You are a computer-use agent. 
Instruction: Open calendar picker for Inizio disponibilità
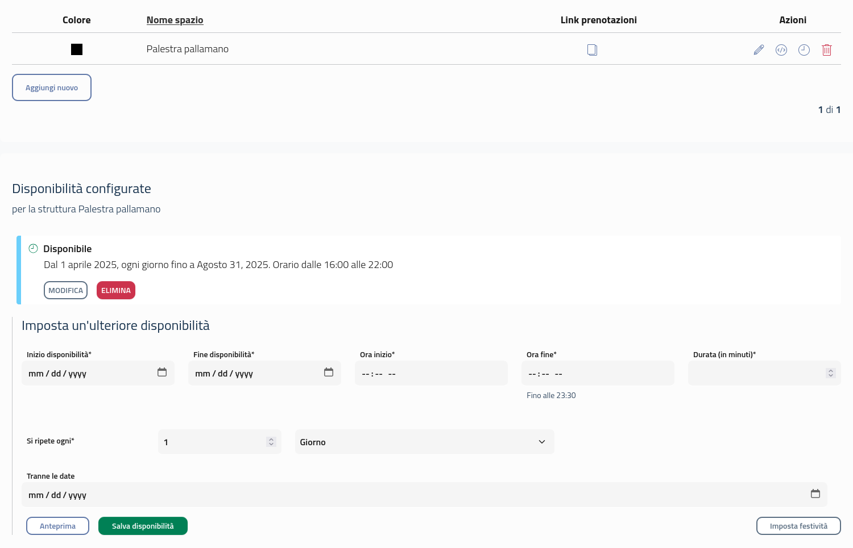[162, 373]
